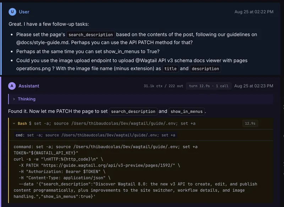The width and height of the screenshot is (284, 207).
Task: Click the User name label
Action: coord(24,12)
